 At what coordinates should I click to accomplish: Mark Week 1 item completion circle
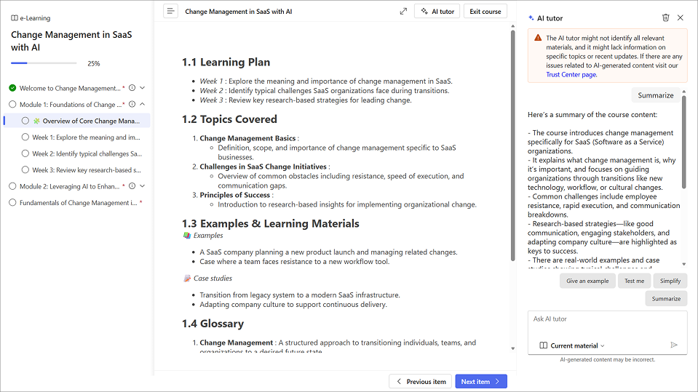click(x=25, y=137)
